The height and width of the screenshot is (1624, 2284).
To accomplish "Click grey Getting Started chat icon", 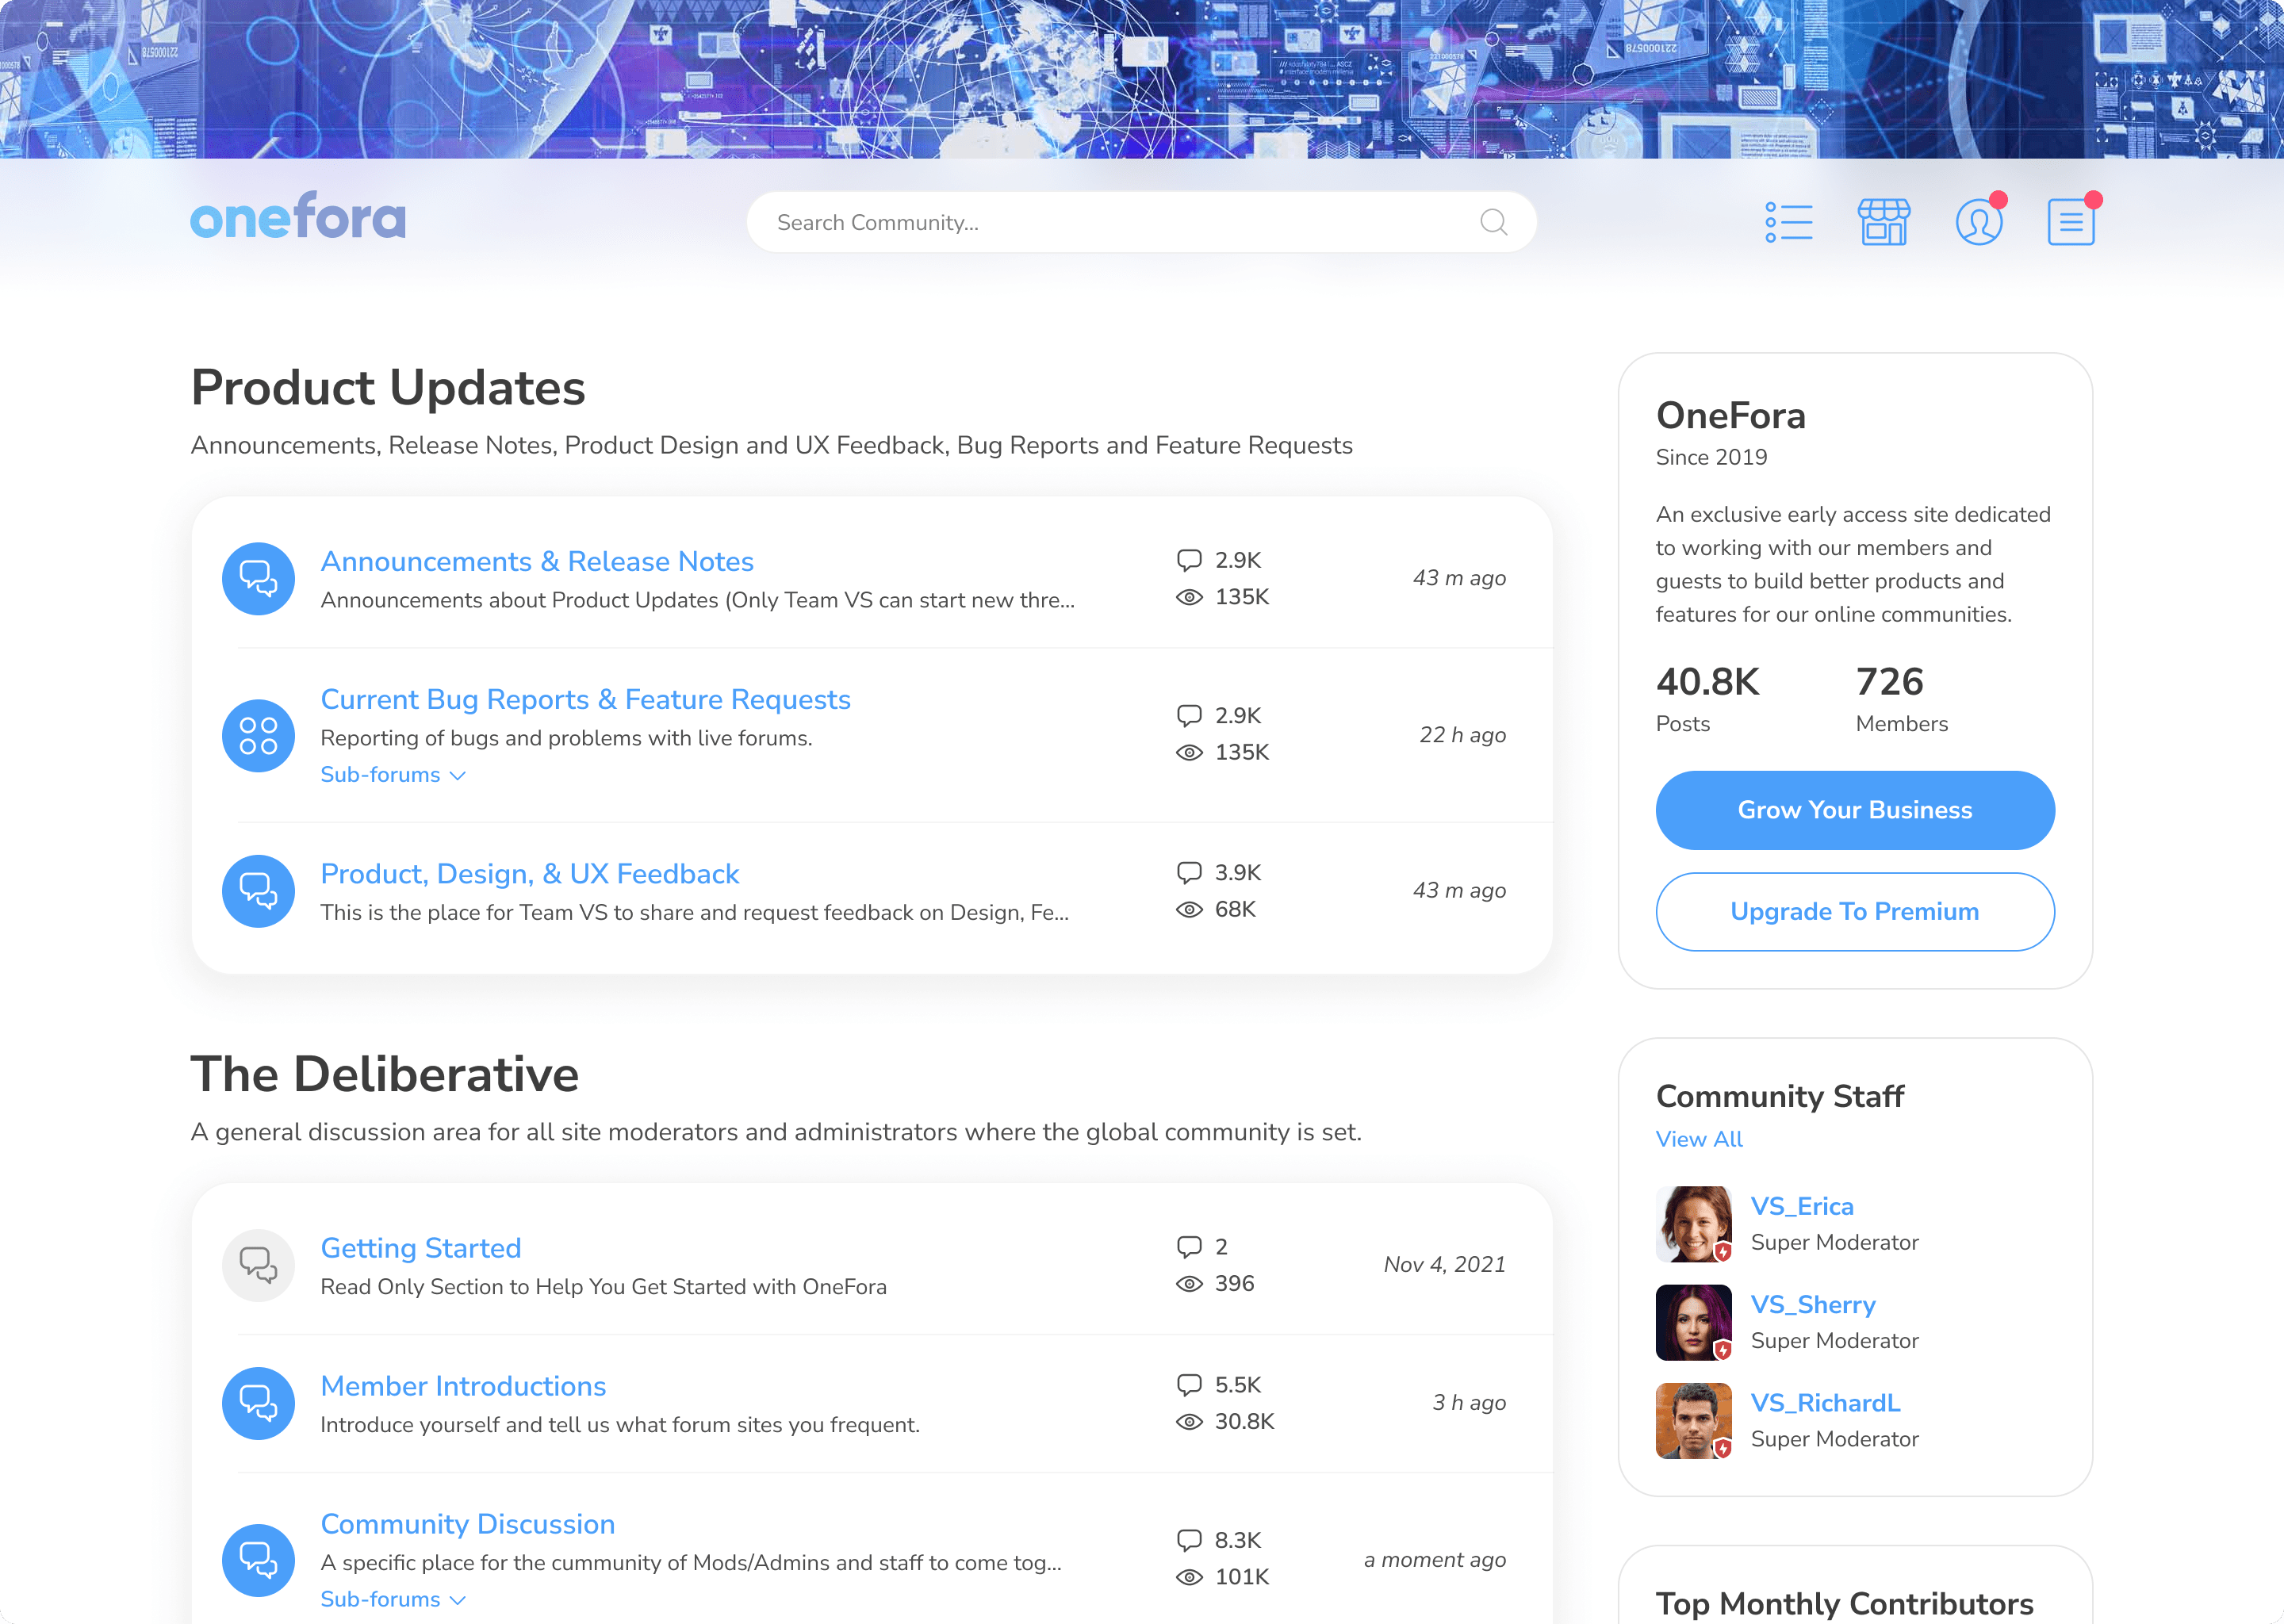I will click(x=258, y=1265).
